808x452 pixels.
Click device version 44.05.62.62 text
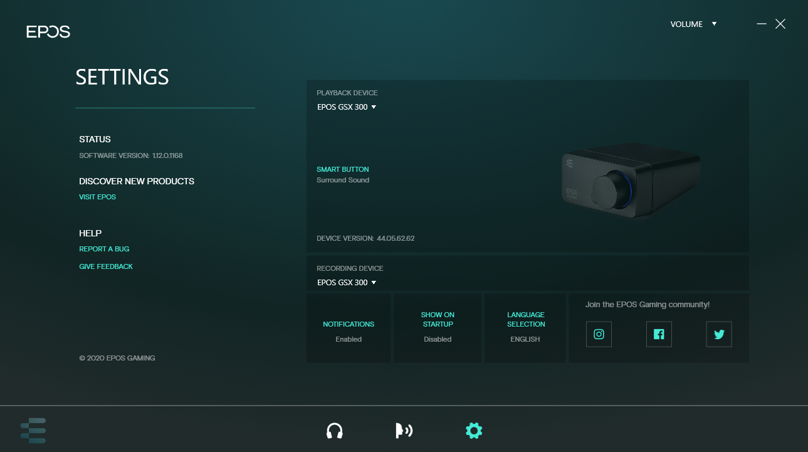365,239
